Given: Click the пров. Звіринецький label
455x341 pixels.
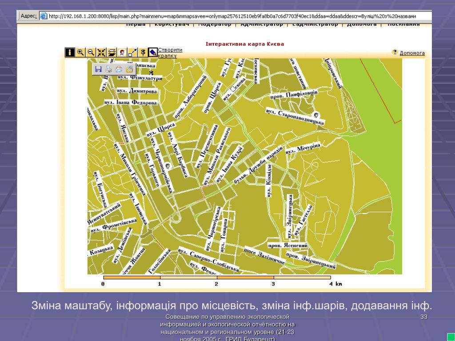Looking at the screenshot, I should pyautogui.click(x=311, y=261).
